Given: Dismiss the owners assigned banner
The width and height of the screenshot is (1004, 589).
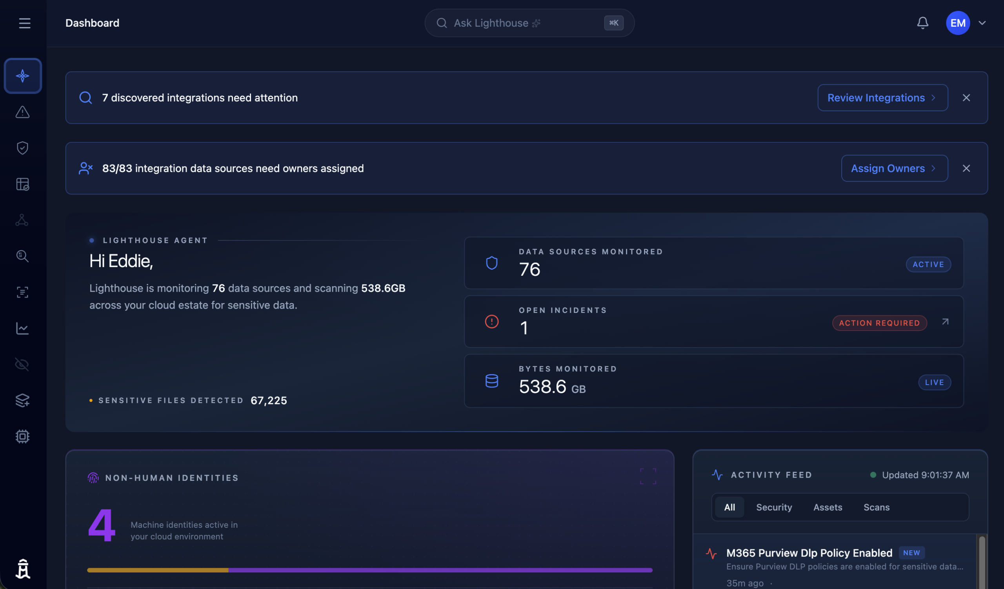Looking at the screenshot, I should click(966, 168).
